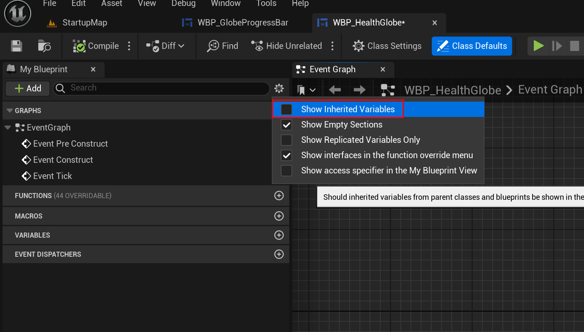Enable Show Inherited Variables checkbox
The width and height of the screenshot is (584, 332).
[x=287, y=109]
